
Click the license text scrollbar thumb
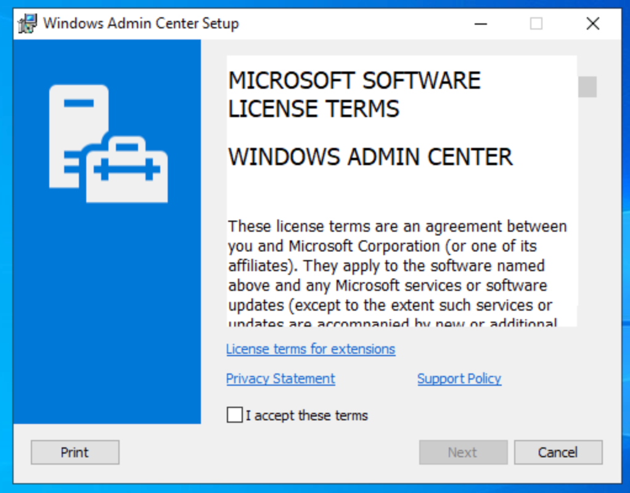[587, 86]
